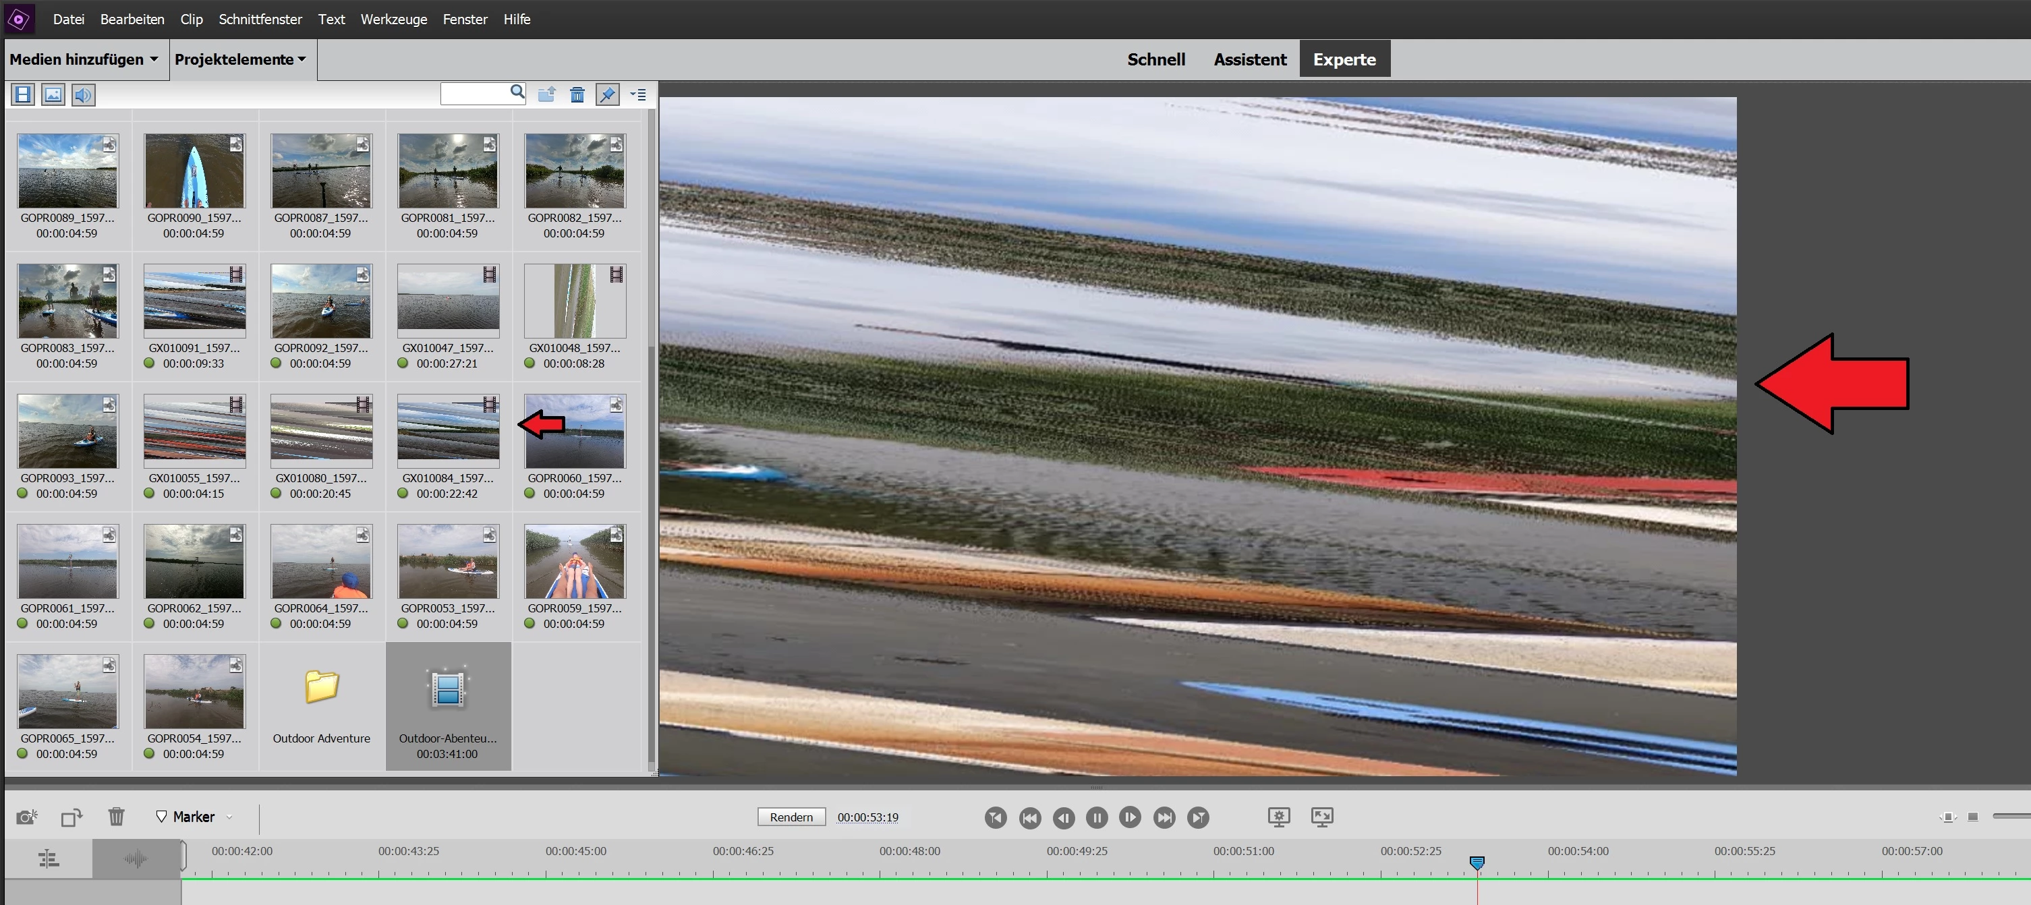Screen dimensions: 2031x905
Task: Click the timecode 00:00:53:19 field
Action: [x=867, y=817]
